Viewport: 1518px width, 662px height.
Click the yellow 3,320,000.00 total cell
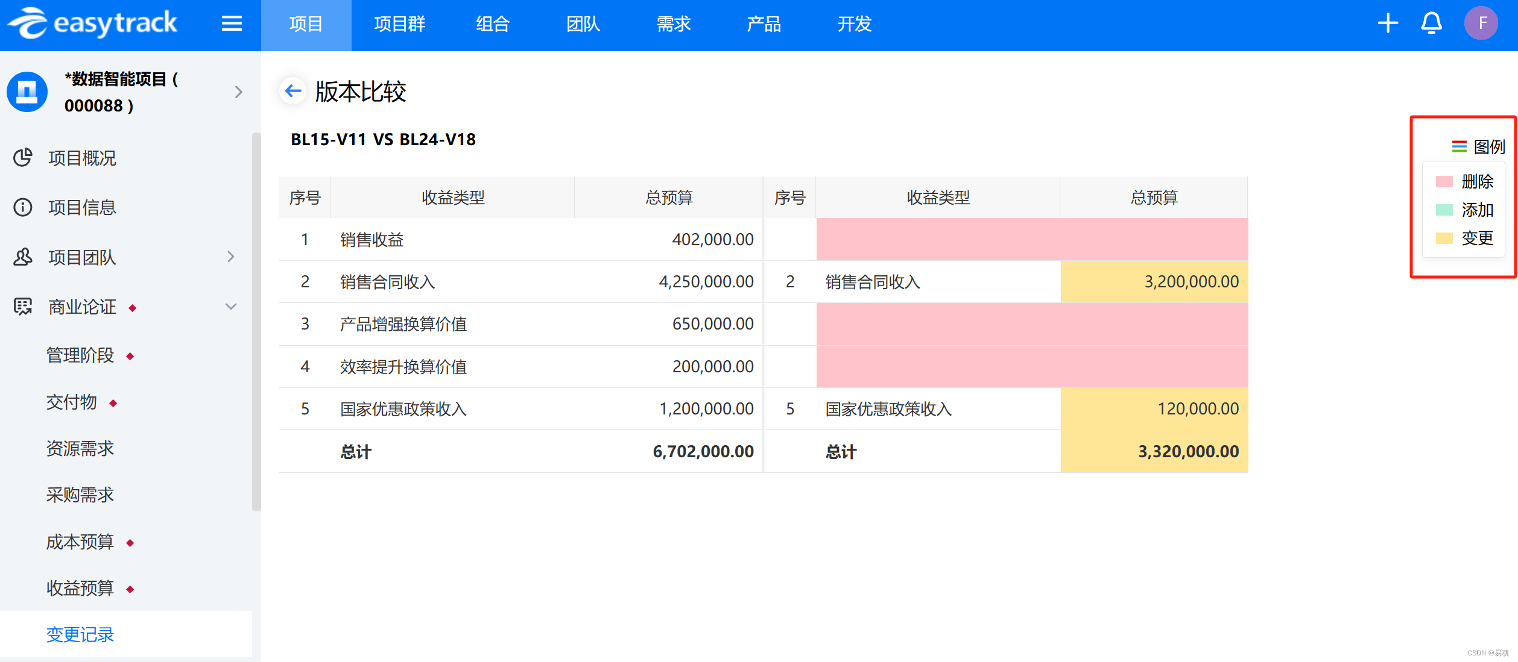[x=1154, y=452]
